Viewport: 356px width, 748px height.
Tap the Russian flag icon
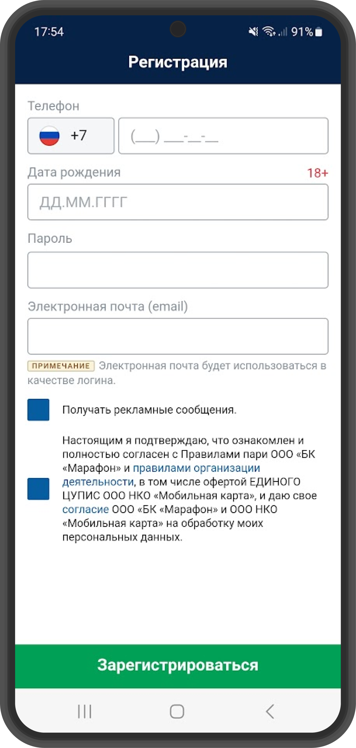coord(49,136)
